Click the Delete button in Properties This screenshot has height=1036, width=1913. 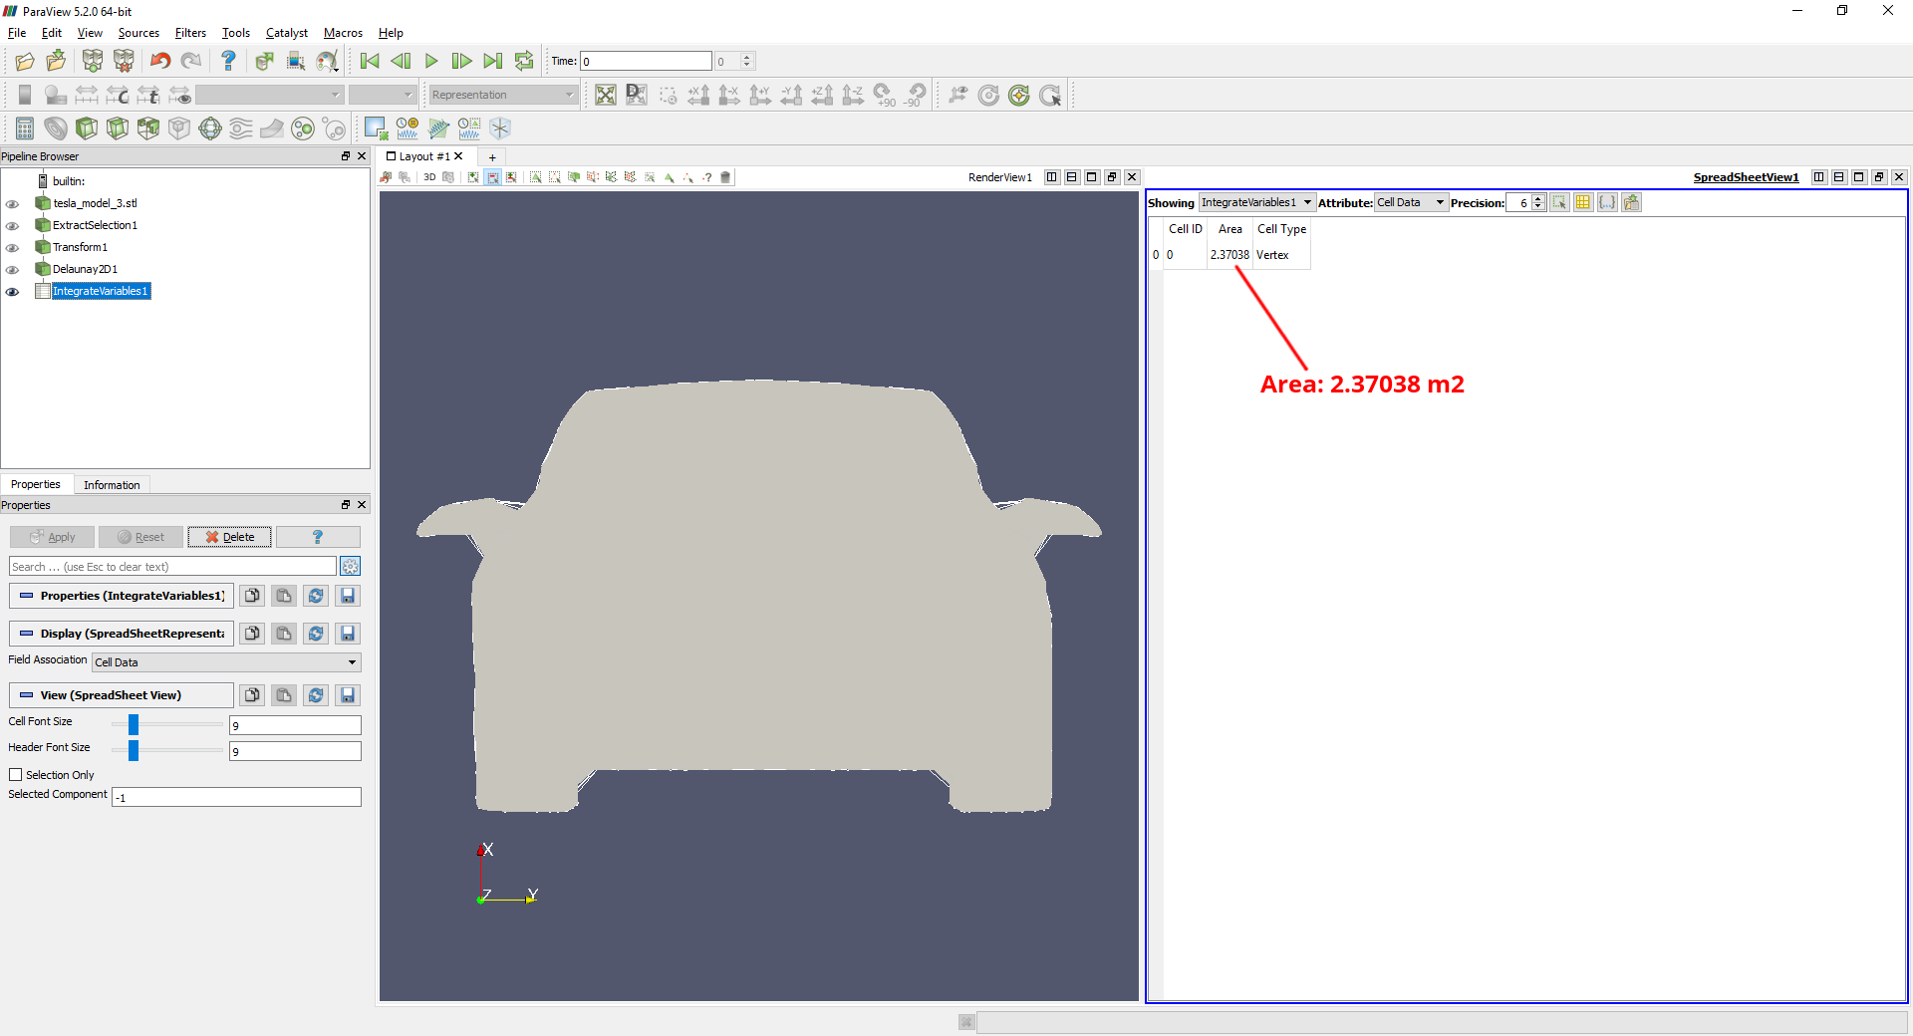pyautogui.click(x=230, y=538)
